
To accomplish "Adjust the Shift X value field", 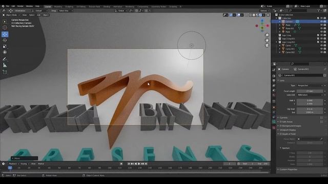I will tap(310, 101).
